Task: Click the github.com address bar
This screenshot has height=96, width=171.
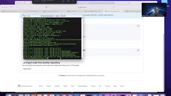Action: [82, 7]
